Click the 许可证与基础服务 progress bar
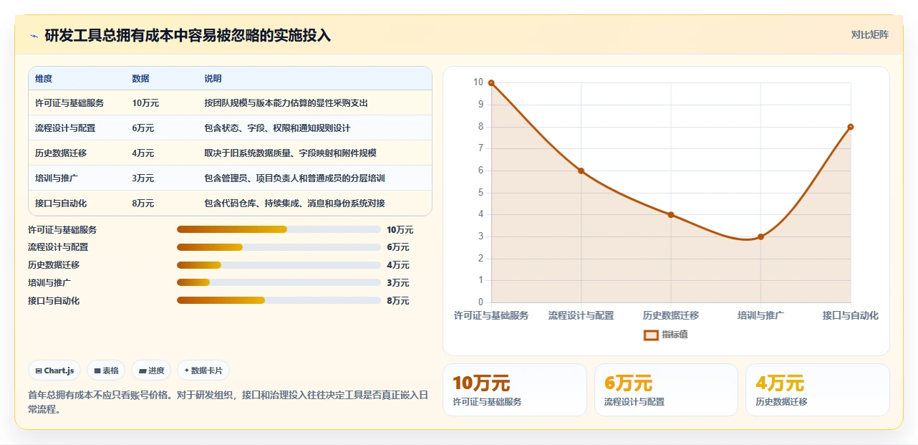Image resolution: width=918 pixels, height=445 pixels. coord(279,229)
